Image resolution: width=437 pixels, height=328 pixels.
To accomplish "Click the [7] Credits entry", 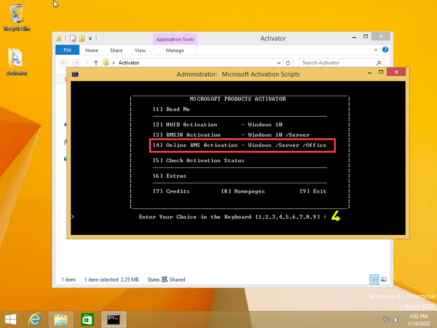I will (x=171, y=191).
